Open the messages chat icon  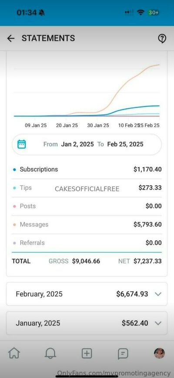point(123,354)
